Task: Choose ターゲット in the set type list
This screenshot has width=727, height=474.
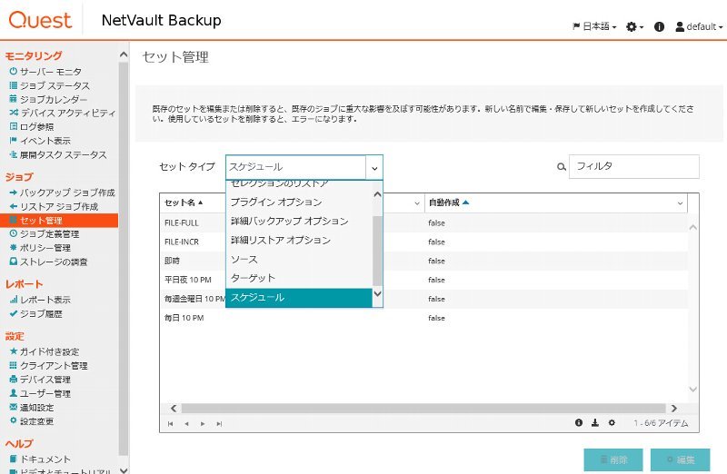Action: [299, 278]
